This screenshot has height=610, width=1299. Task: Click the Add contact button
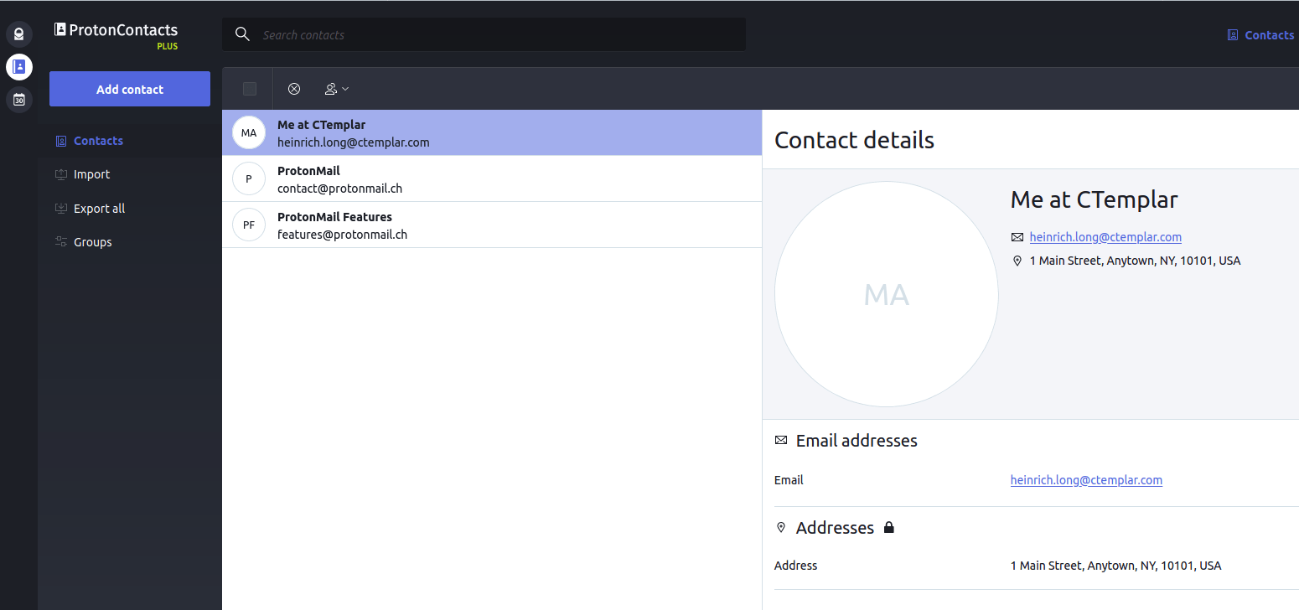coord(130,89)
